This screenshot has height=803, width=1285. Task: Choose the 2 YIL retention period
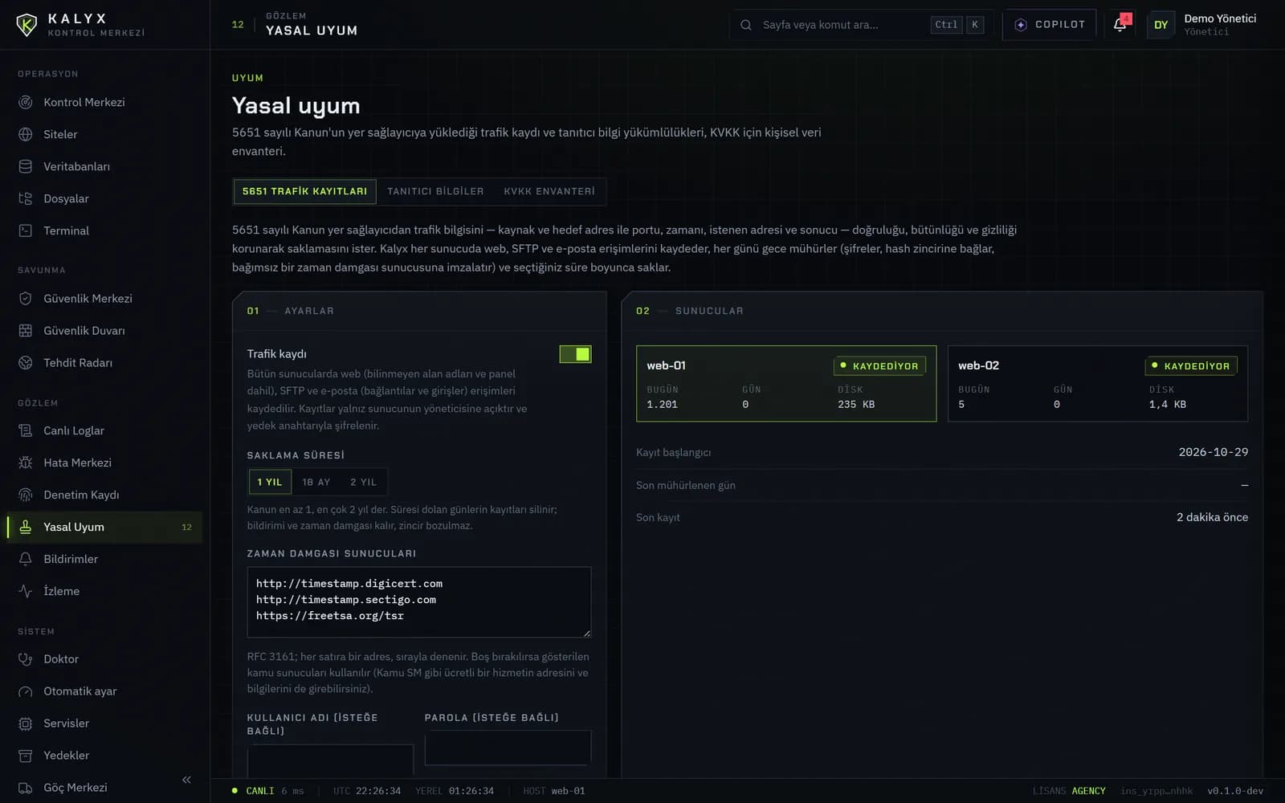(363, 482)
